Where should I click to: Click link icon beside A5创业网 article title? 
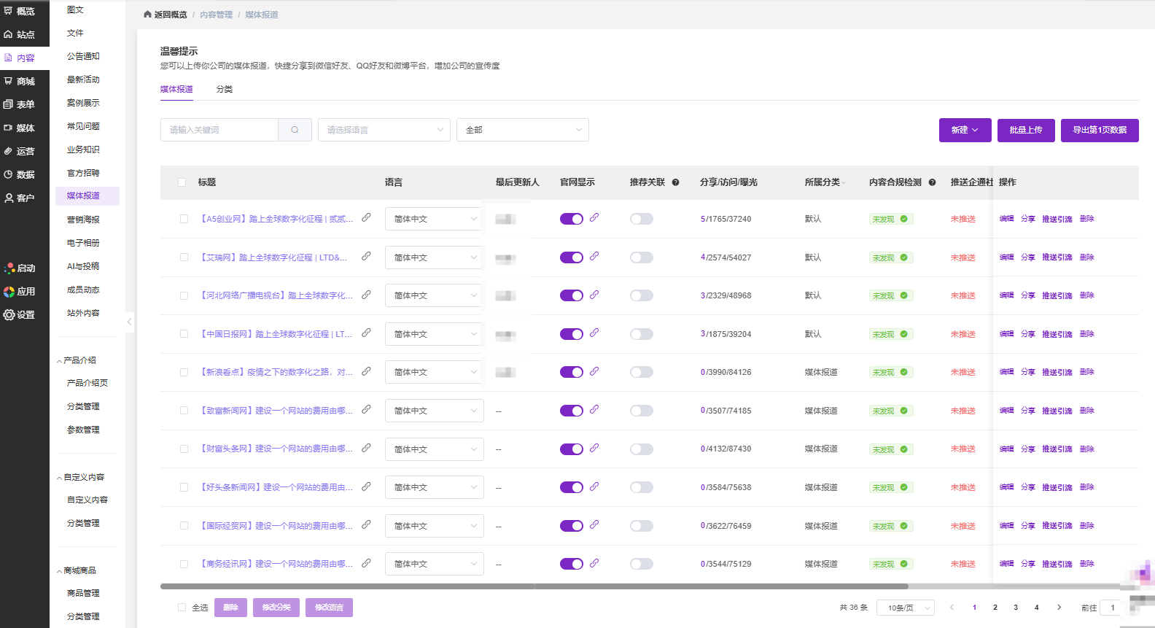click(x=366, y=217)
